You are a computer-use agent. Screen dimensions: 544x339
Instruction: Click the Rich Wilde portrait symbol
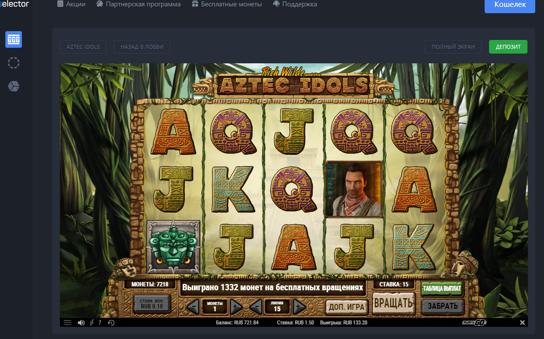[x=354, y=189]
